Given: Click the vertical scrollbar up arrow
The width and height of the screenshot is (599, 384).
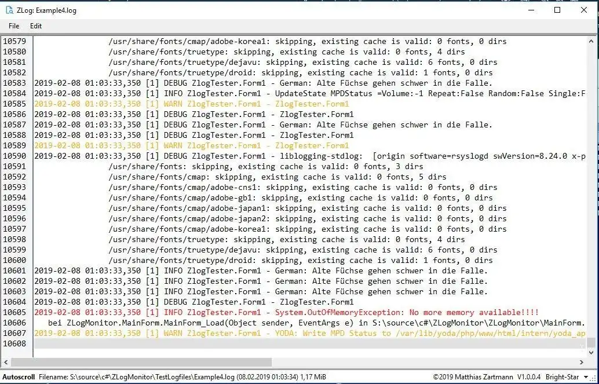Looking at the screenshot, I should pos(591,41).
